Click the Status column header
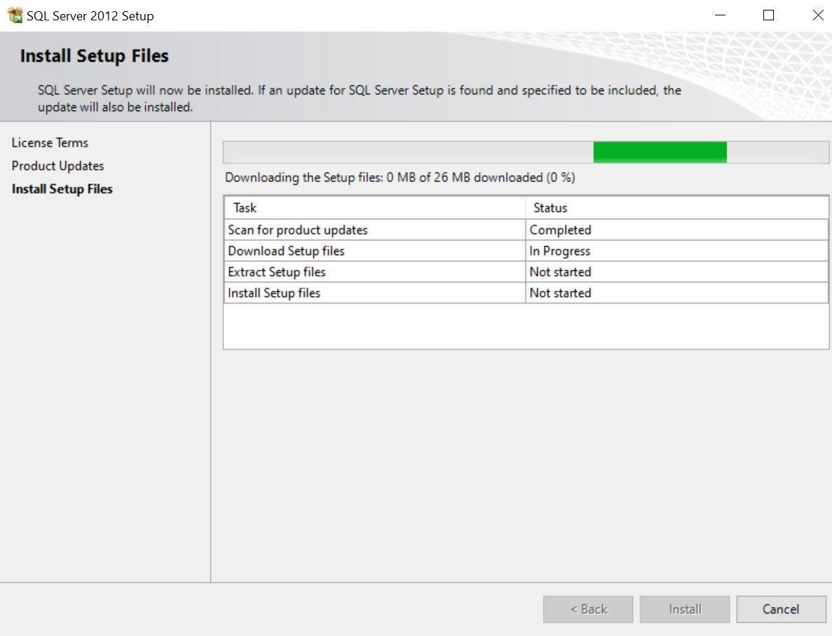The image size is (832, 636). [550, 208]
